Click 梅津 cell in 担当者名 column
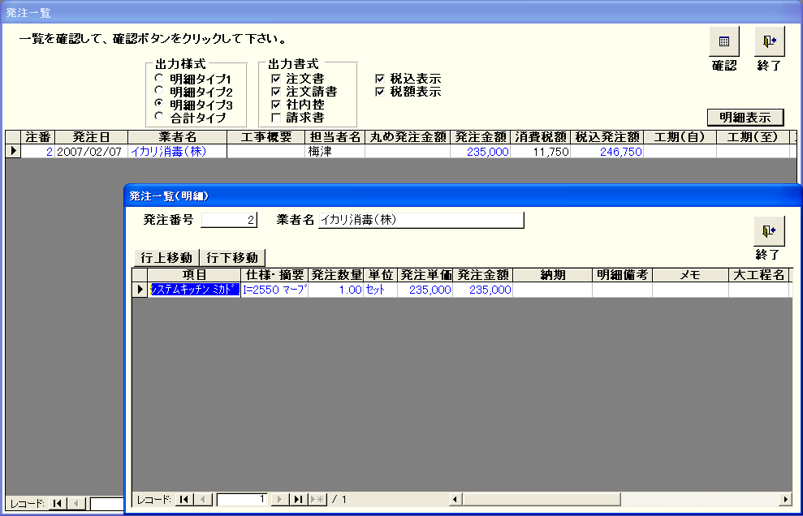803x516 pixels. [335, 152]
